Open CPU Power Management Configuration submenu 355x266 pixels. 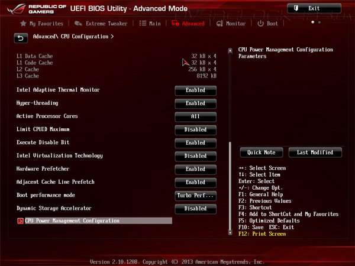click(95, 220)
